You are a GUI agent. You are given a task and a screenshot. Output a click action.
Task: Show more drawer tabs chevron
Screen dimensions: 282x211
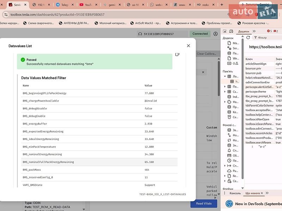(x=267, y=193)
